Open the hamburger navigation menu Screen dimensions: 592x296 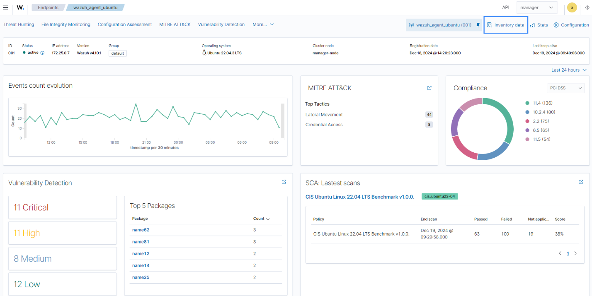point(6,7)
